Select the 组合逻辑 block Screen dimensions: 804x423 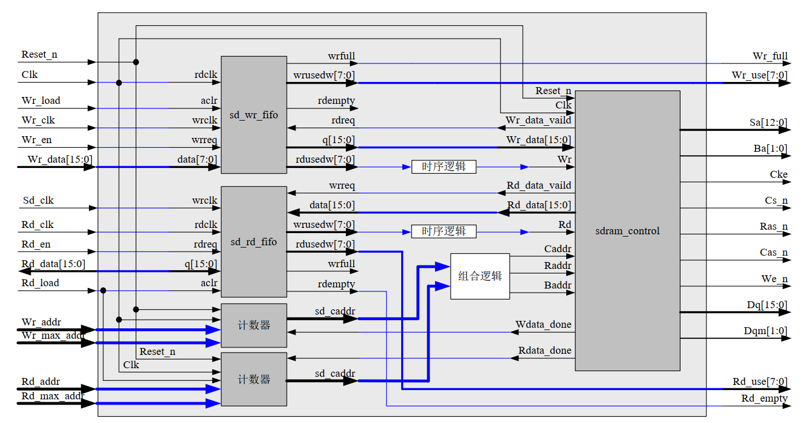pos(480,276)
